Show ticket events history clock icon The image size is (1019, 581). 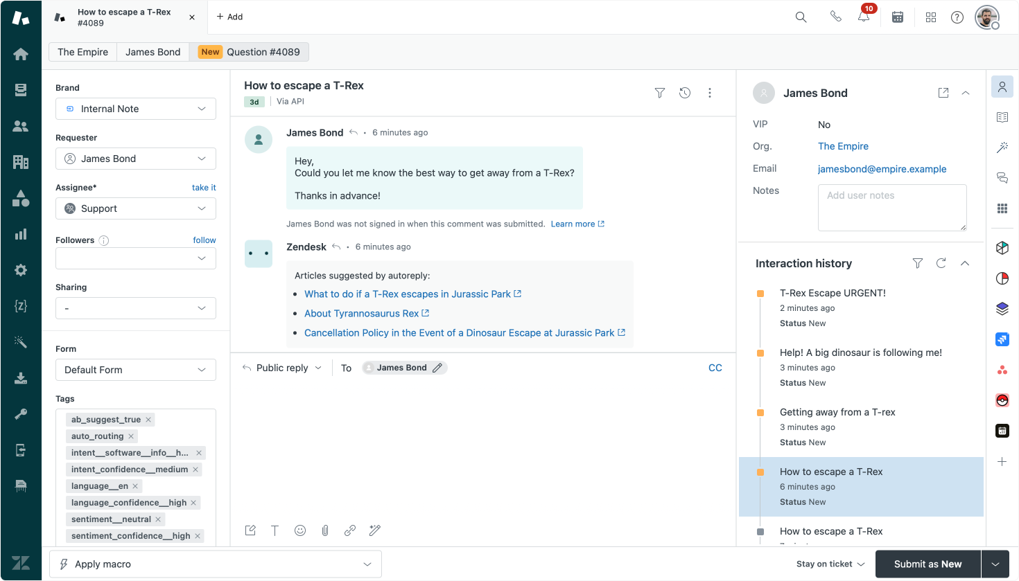point(685,93)
